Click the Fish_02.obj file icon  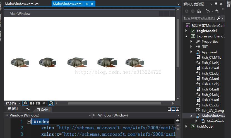pyautogui.click(x=198, y=73)
